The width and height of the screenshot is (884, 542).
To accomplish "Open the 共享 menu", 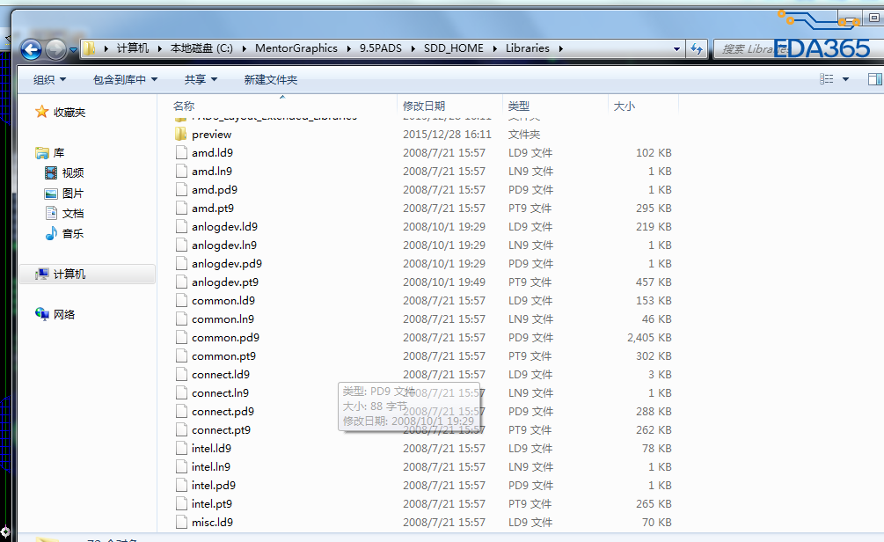I will [201, 79].
